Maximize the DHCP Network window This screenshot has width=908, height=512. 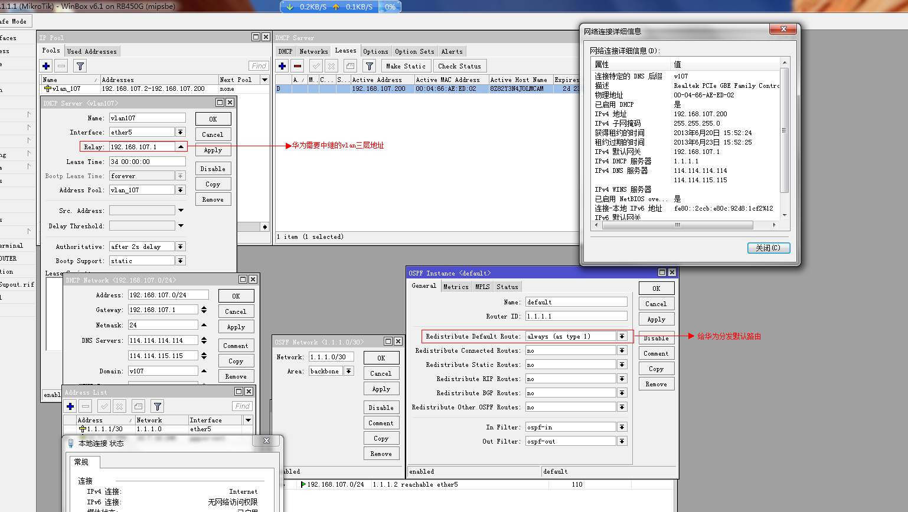coord(243,279)
